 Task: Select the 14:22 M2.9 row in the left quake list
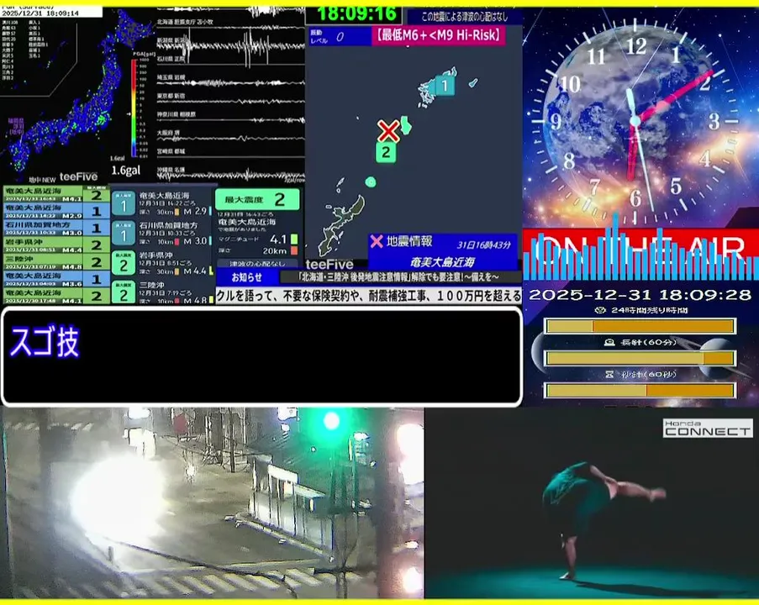(56, 211)
